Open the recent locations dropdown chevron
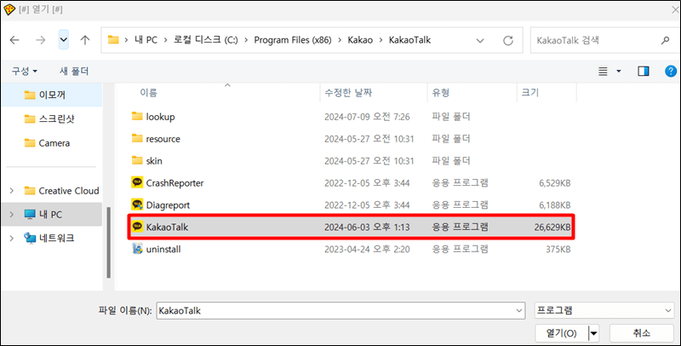Screen dimensions: 681x346 [63, 40]
